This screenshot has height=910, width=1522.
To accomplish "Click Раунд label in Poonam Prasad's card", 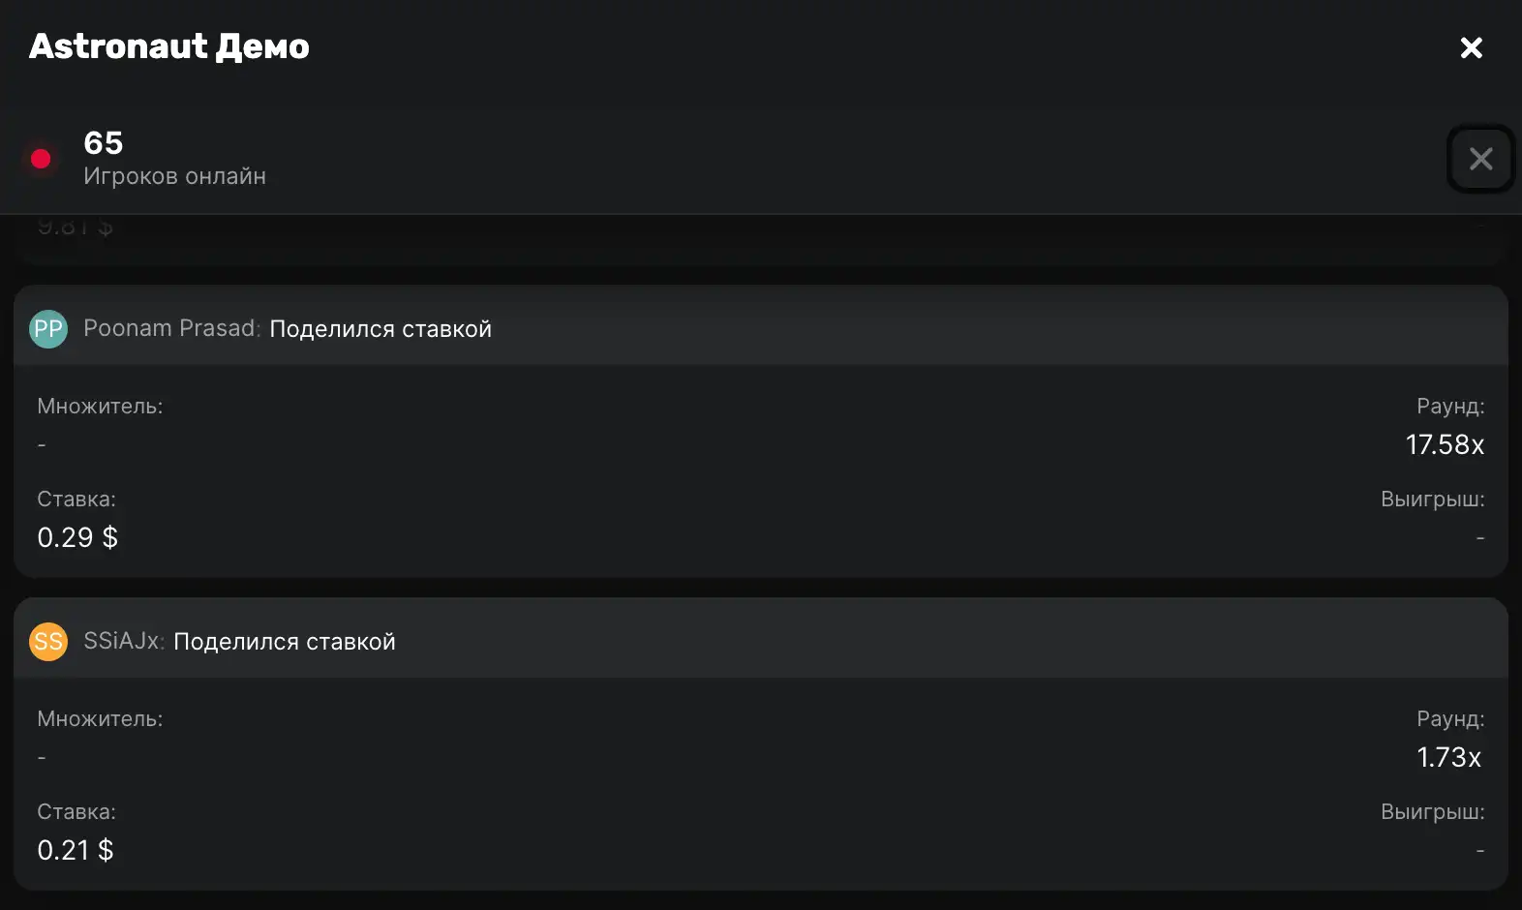I will (1449, 407).
